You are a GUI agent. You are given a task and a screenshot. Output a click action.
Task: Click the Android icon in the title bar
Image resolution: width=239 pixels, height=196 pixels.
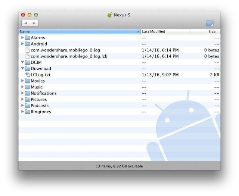pyautogui.click(x=110, y=15)
